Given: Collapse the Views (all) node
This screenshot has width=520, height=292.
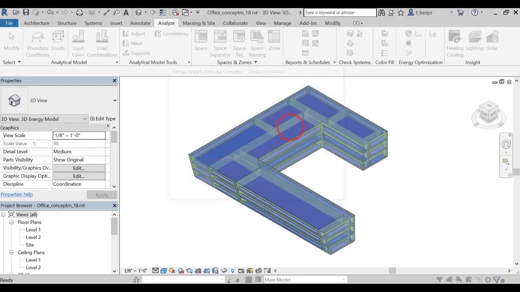Looking at the screenshot, I should point(3,215).
